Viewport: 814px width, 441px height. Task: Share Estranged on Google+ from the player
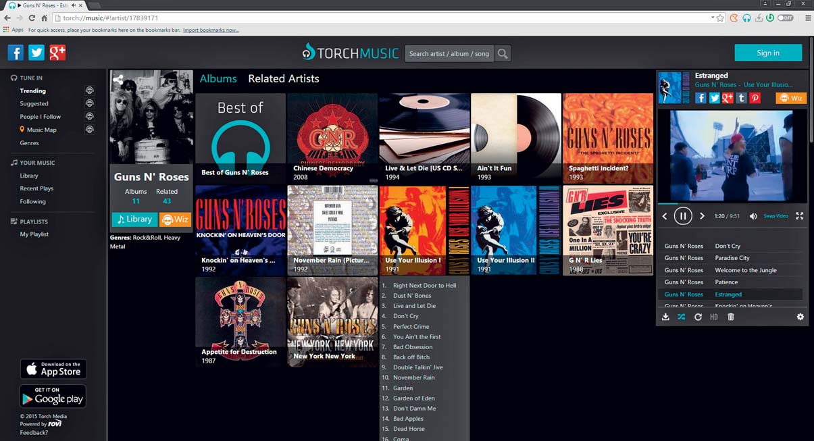[728, 98]
